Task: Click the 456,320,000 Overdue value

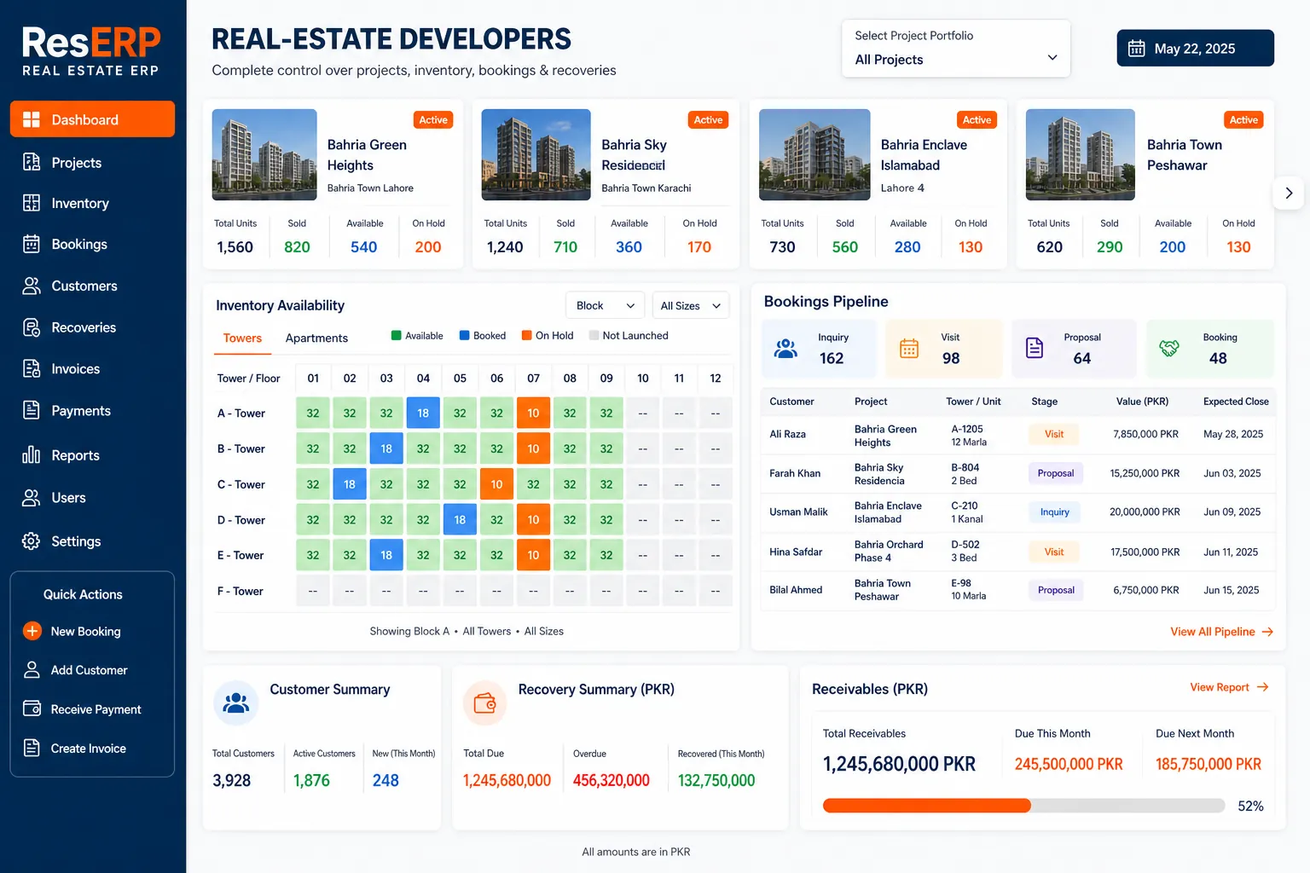Action: (x=612, y=780)
